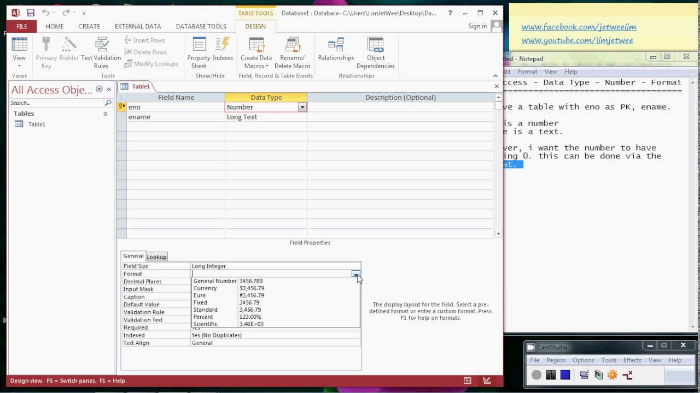The width and height of the screenshot is (700, 393).
Task: Click Delete Rows in Tools group
Action: 145,52
